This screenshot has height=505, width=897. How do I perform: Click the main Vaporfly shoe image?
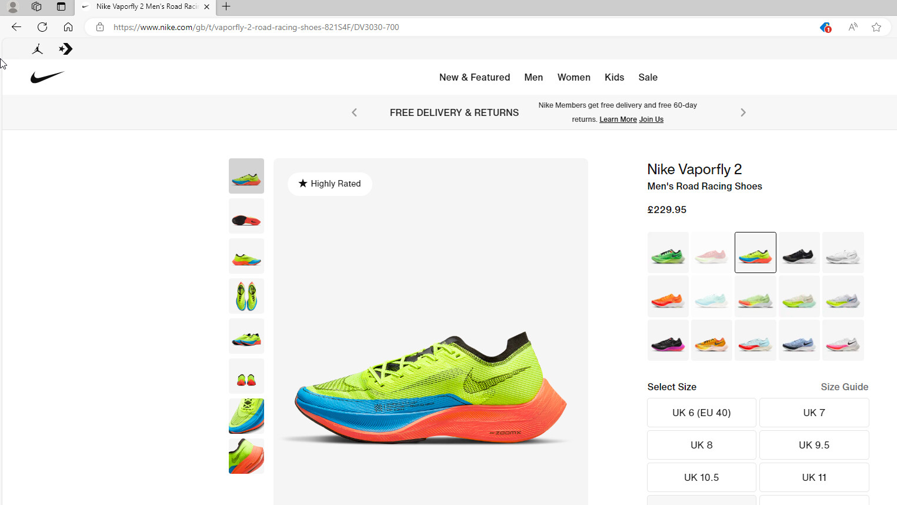pyautogui.click(x=431, y=332)
